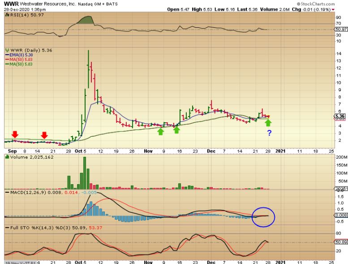
Task: Click the Volume 2,025,162 panel label
Action: [x=32, y=157]
